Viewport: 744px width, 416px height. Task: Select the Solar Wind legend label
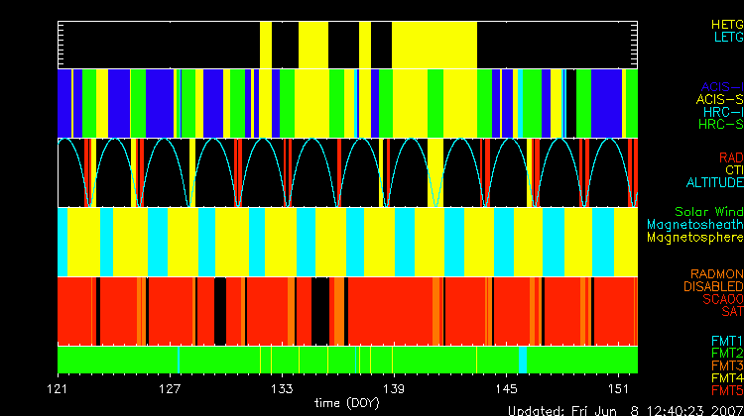point(708,213)
